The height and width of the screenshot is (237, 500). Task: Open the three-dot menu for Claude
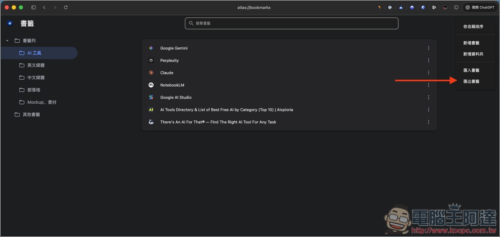429,73
